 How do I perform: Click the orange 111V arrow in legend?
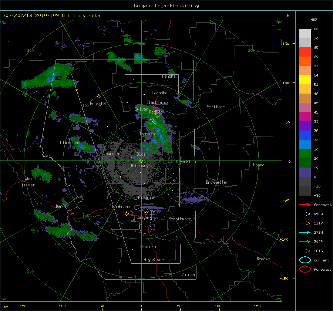305,223
